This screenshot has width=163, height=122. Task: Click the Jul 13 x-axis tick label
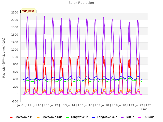click(x=63, y=105)
